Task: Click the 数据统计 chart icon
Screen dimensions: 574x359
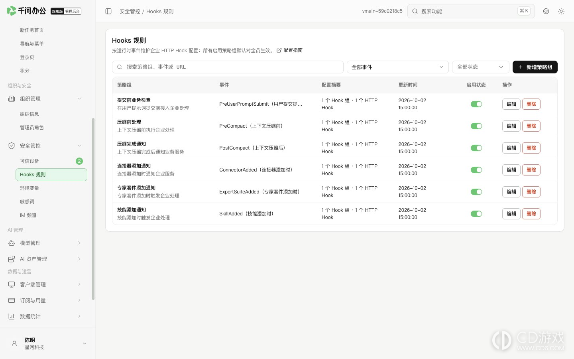Action: click(x=12, y=316)
